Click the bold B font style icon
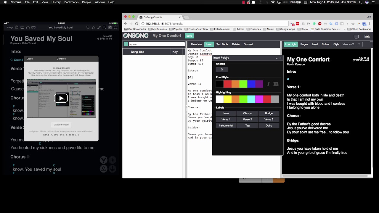 276,84
